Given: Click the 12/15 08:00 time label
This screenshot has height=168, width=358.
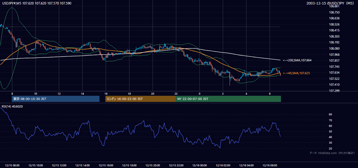Looking at the screenshot, I should [x=12, y=165].
